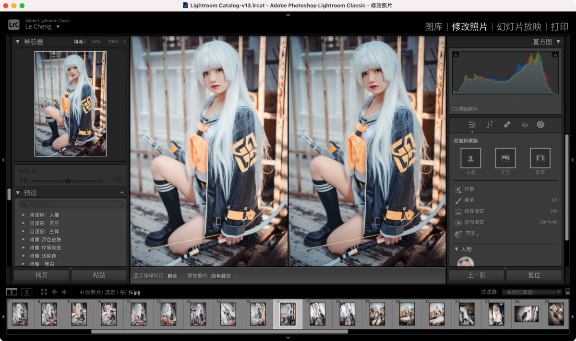The width and height of the screenshot is (576, 341).
Task: Open the 显示编辑标记 自动 dropdown
Action: (175, 276)
